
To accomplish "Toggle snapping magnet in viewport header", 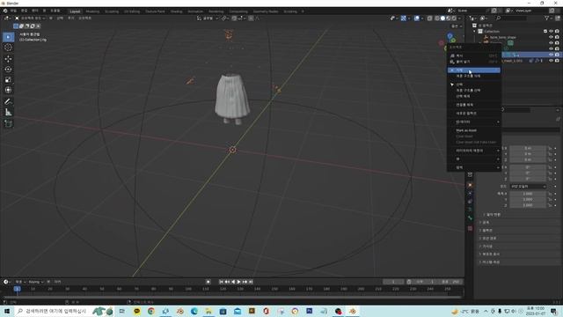I will tap(234, 18).
